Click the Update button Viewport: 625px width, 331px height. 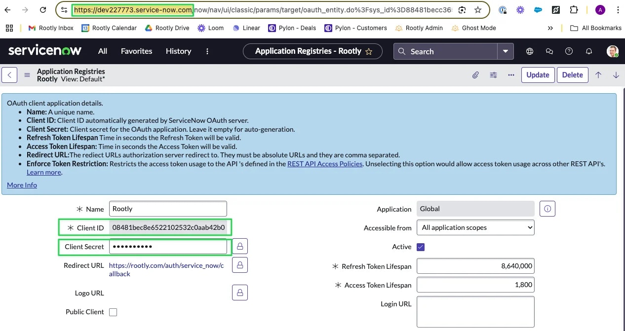point(538,75)
